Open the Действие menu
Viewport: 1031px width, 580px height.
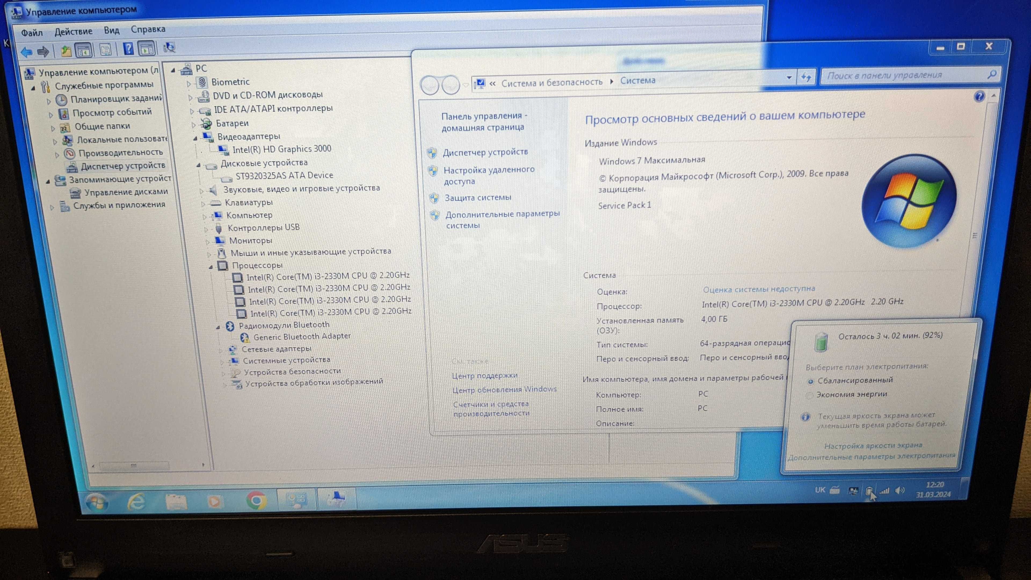point(73,32)
